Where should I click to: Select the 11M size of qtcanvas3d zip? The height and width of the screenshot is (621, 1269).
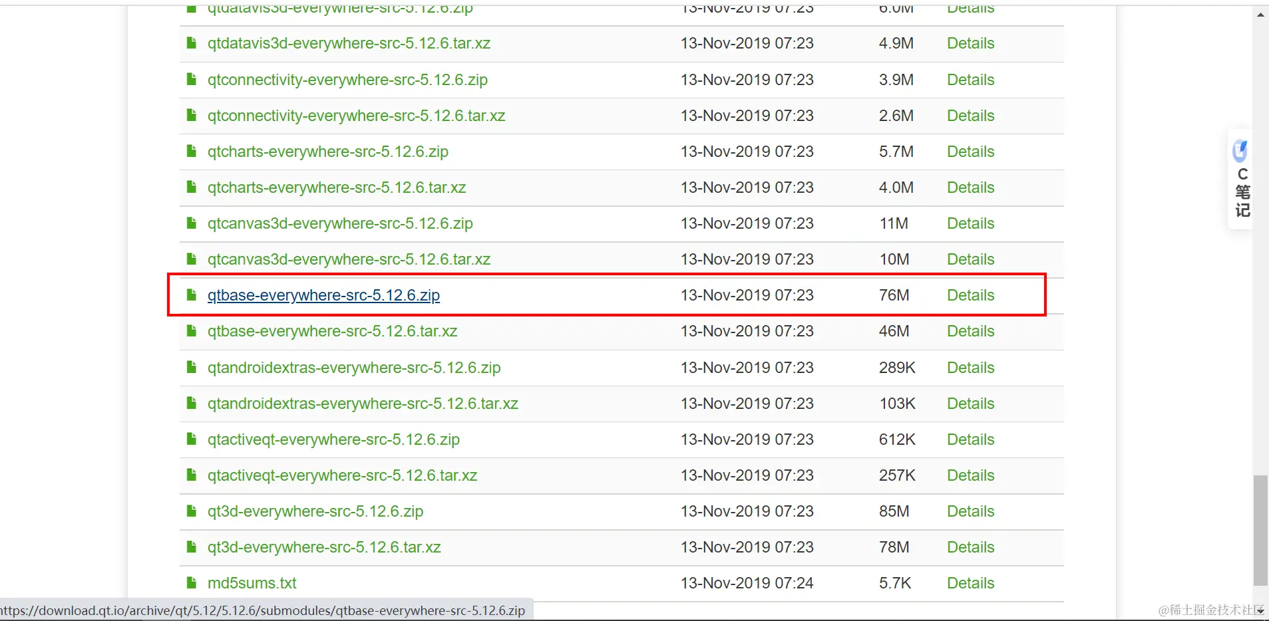[x=894, y=223]
